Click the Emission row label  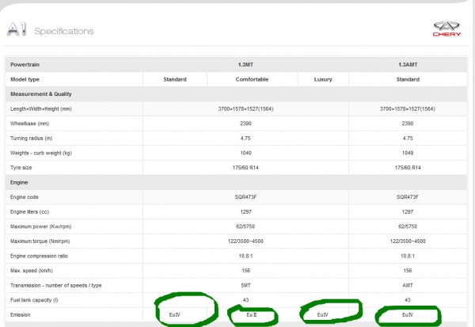(20, 315)
